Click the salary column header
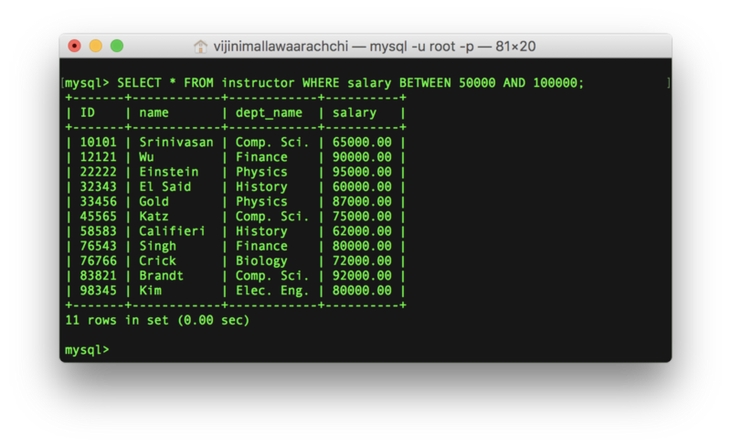The height and width of the screenshot is (447, 731). tap(354, 112)
